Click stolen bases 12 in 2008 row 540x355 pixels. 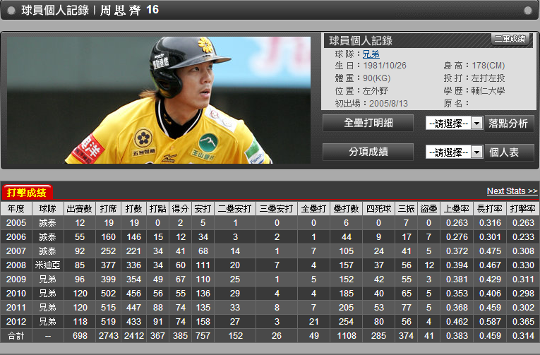click(x=428, y=265)
